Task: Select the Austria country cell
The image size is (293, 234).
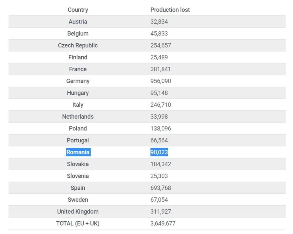Action: click(x=78, y=22)
